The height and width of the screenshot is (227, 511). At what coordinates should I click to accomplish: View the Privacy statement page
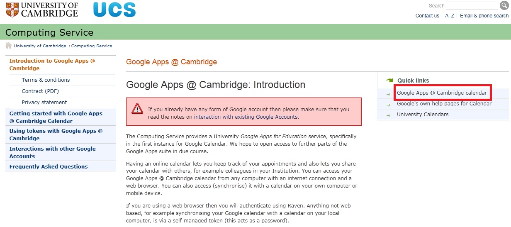click(44, 103)
